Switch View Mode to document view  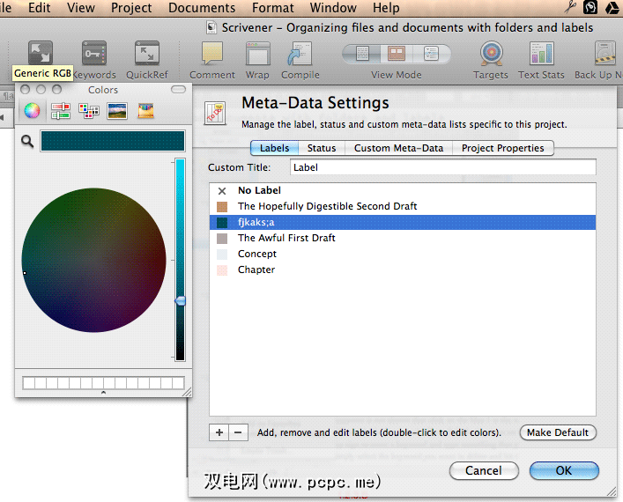[x=362, y=53]
